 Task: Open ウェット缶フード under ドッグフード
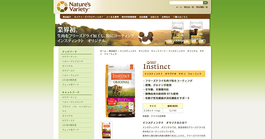[x=71, y=85]
